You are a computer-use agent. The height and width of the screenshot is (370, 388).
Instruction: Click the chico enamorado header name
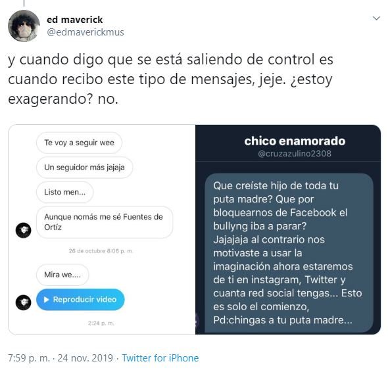(295, 141)
